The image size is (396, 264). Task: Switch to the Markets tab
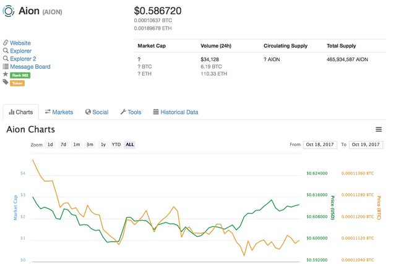click(59, 112)
